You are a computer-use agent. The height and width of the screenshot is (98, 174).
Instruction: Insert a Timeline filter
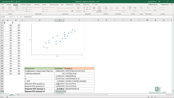click(135, 9)
